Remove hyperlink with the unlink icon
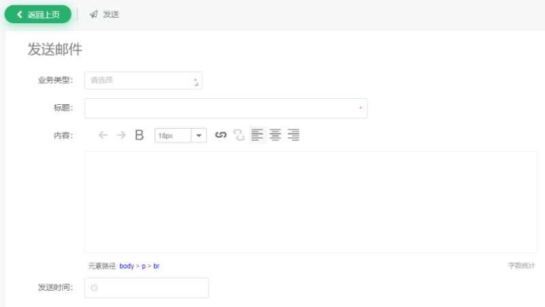The height and width of the screenshot is (307, 545). [239, 135]
